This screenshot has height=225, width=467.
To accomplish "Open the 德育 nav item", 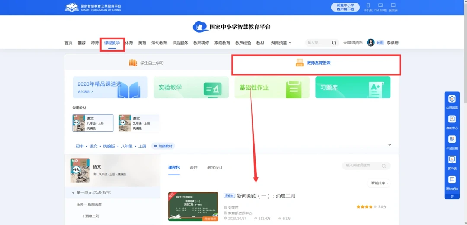I will (x=95, y=43).
